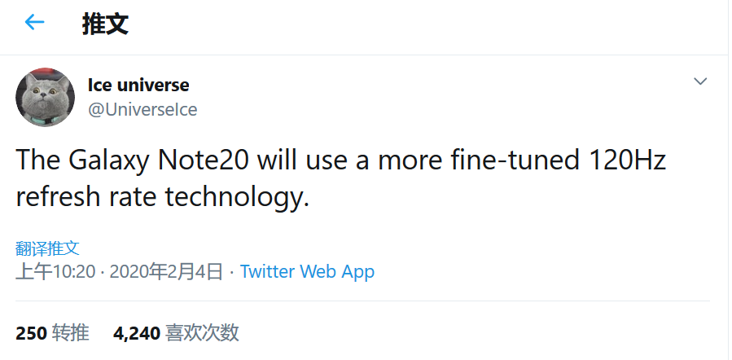Image resolution: width=732 pixels, height=360 pixels.
Task: Click the 转推 label
Action: click(x=70, y=332)
